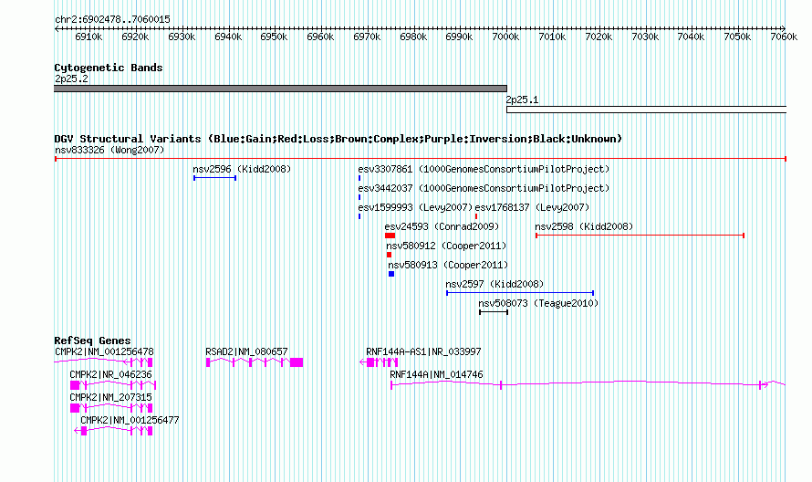Screen dimensions: 812x482
Task: Click the esv1599993 (Levy2007) label
Action: click(x=415, y=207)
